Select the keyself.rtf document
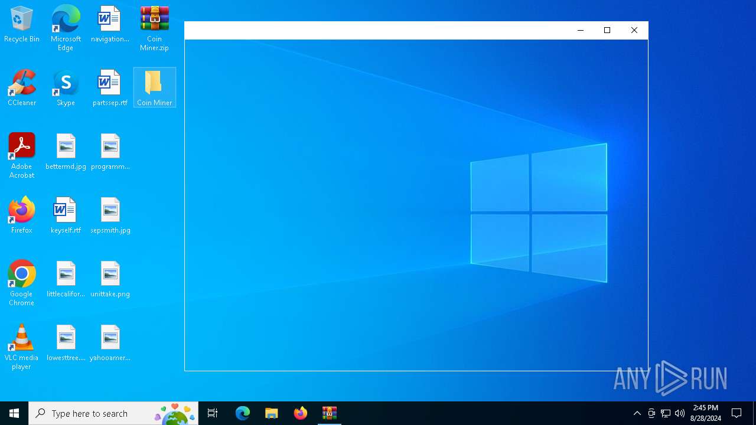The image size is (756, 425). 66,215
